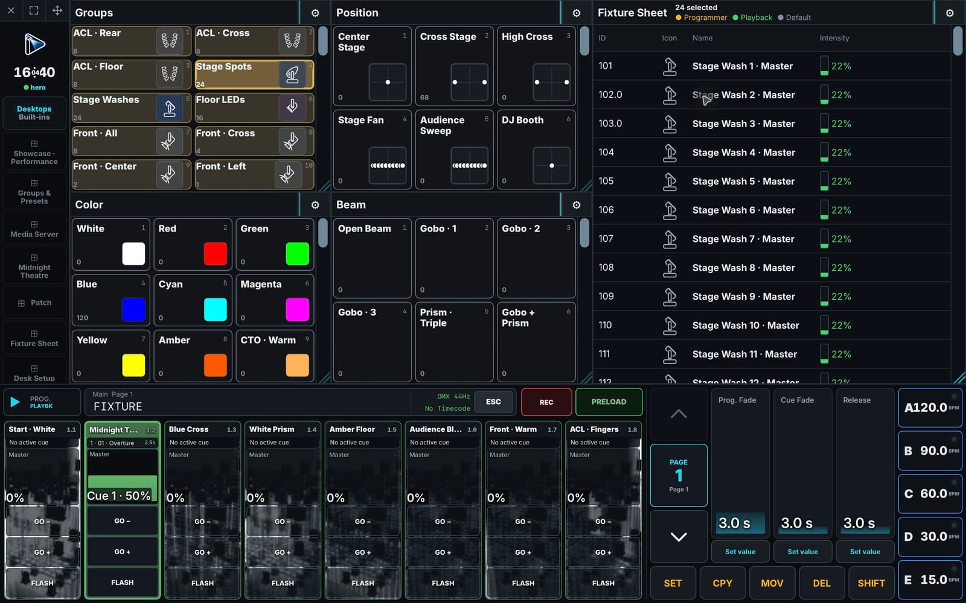The image size is (966, 603).
Task: Click Set value under Cue Fade
Action: pos(802,552)
